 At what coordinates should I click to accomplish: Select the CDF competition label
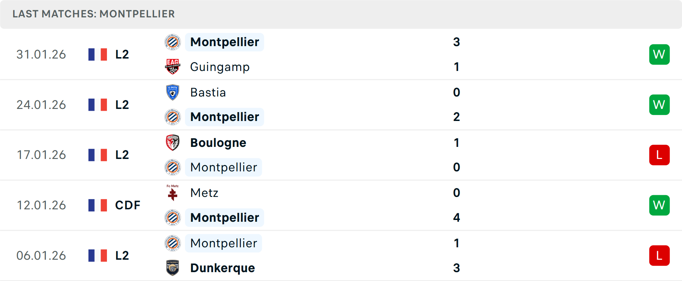[x=128, y=205]
